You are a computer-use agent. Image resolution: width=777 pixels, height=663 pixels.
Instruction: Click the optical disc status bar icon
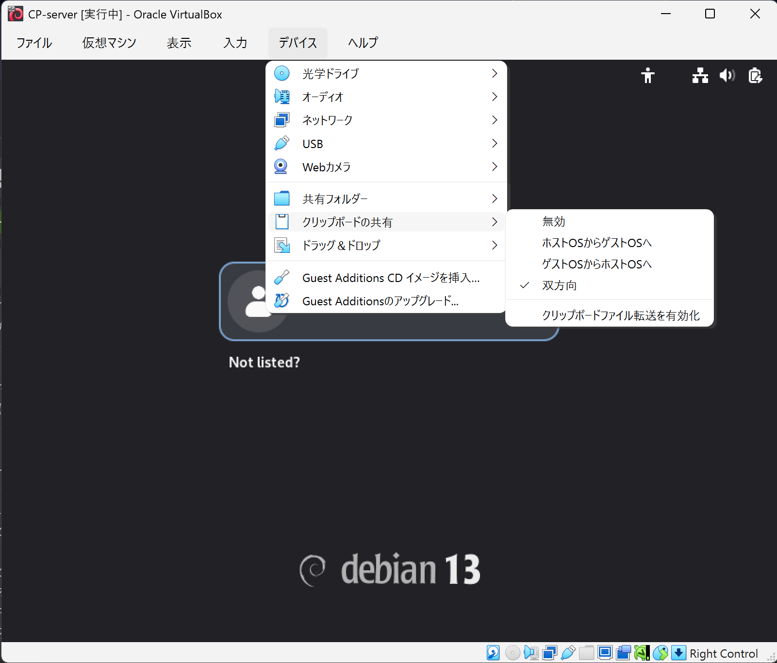coord(512,653)
